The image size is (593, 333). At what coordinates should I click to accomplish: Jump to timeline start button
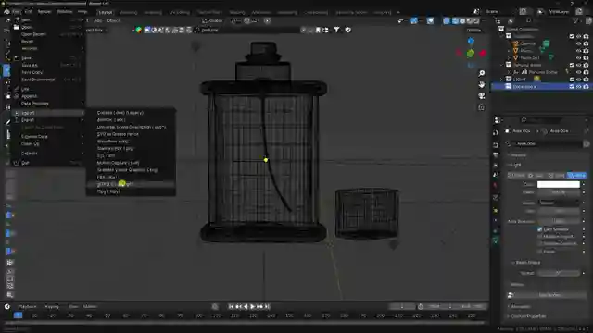tap(231, 306)
